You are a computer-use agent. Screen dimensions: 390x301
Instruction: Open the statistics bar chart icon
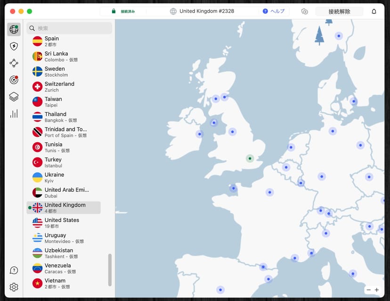click(x=14, y=113)
